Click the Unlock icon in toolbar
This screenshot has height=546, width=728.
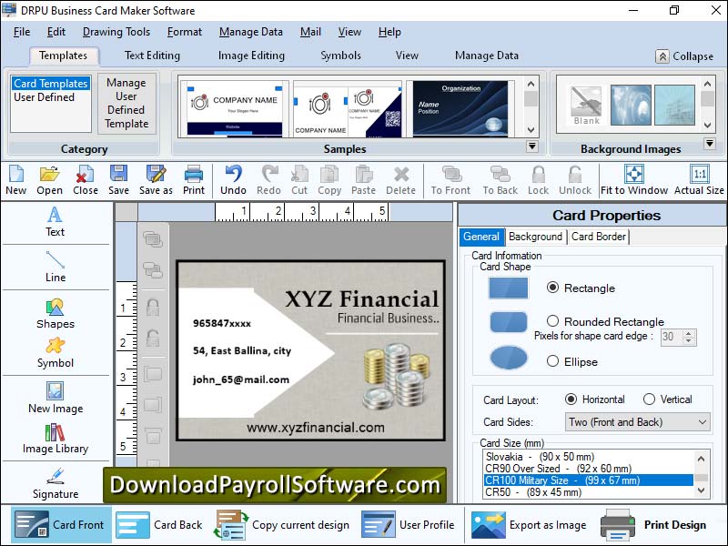pos(575,180)
